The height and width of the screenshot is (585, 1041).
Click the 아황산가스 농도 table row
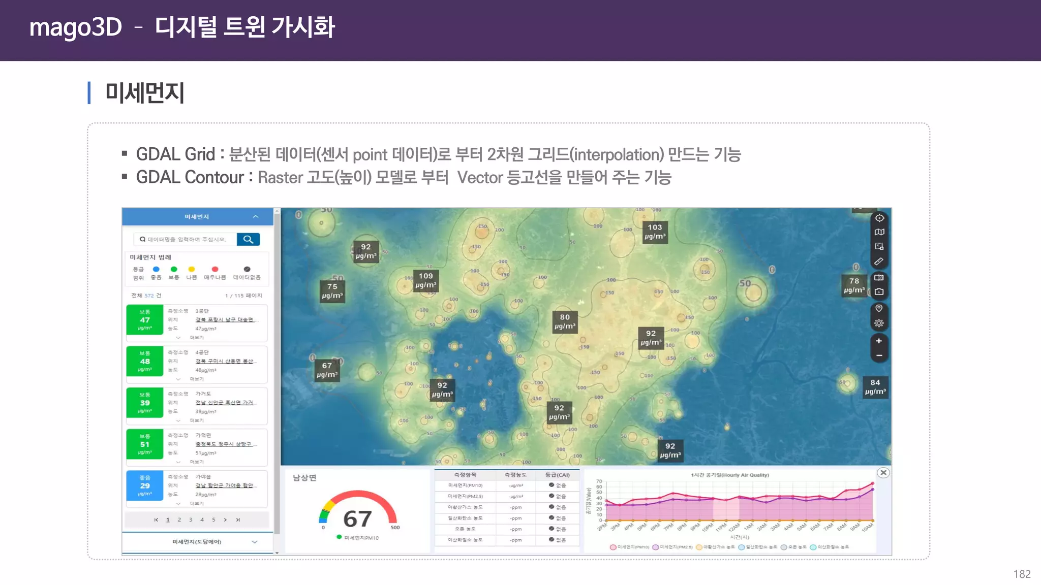pyautogui.click(x=507, y=507)
